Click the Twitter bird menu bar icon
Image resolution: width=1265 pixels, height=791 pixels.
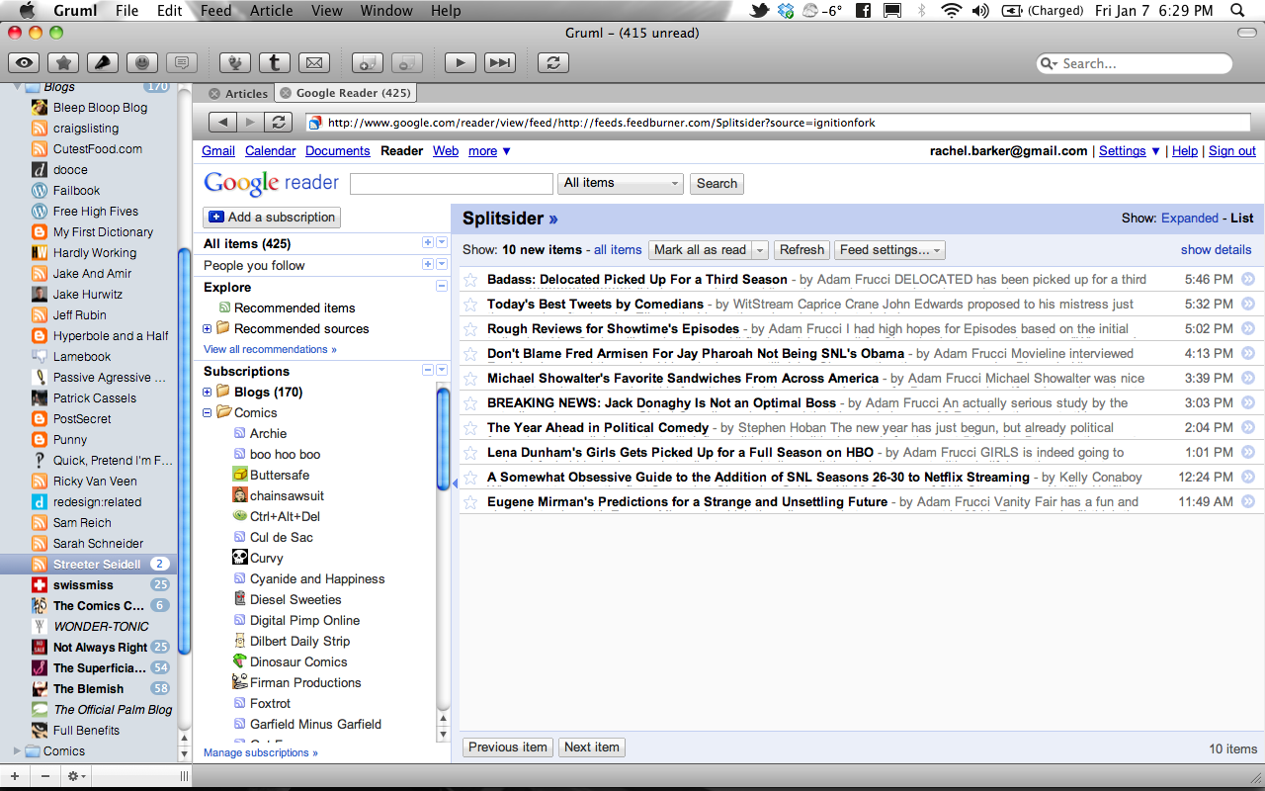(759, 11)
